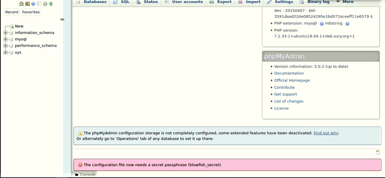Click the Console terminal icon

click(77, 175)
